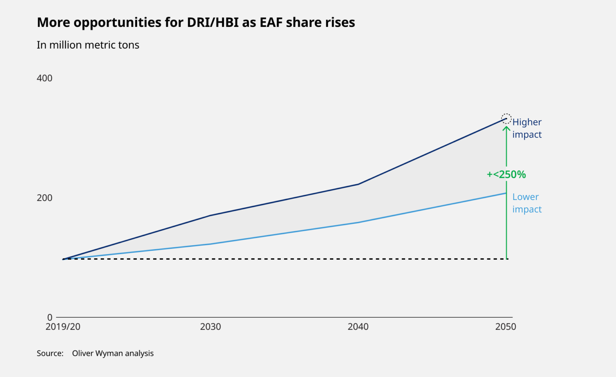Click the dark blue line's 2030 bend point
Image resolution: width=616 pixels, height=377 pixels.
click(x=211, y=216)
